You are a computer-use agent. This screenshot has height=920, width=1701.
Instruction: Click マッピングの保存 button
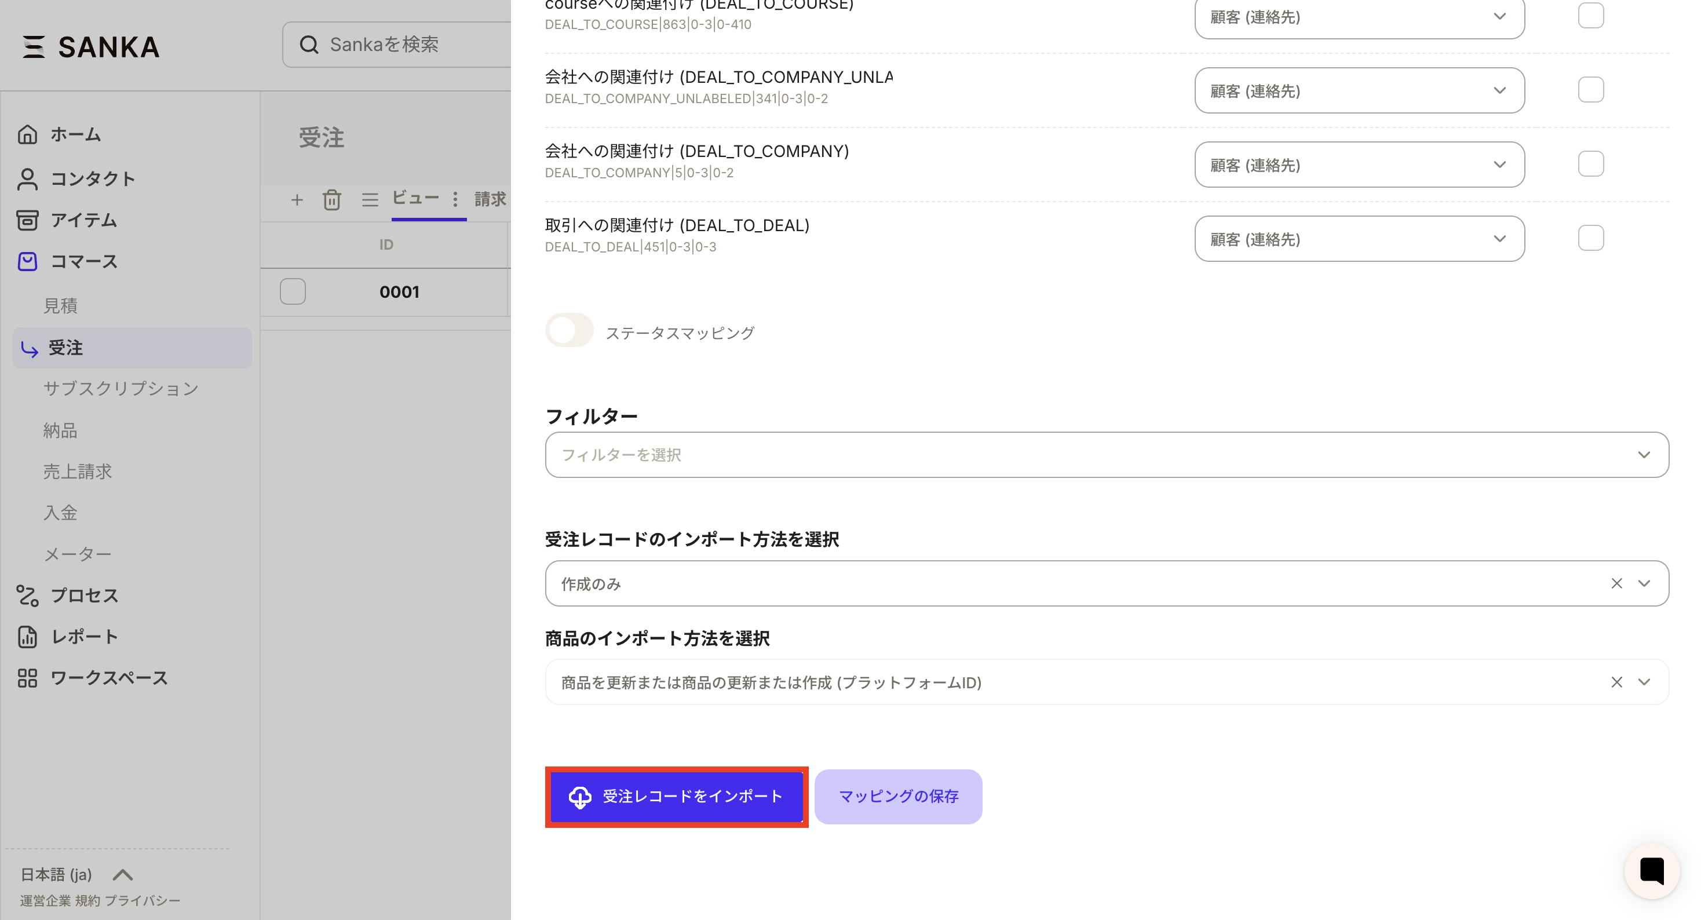pos(898,797)
